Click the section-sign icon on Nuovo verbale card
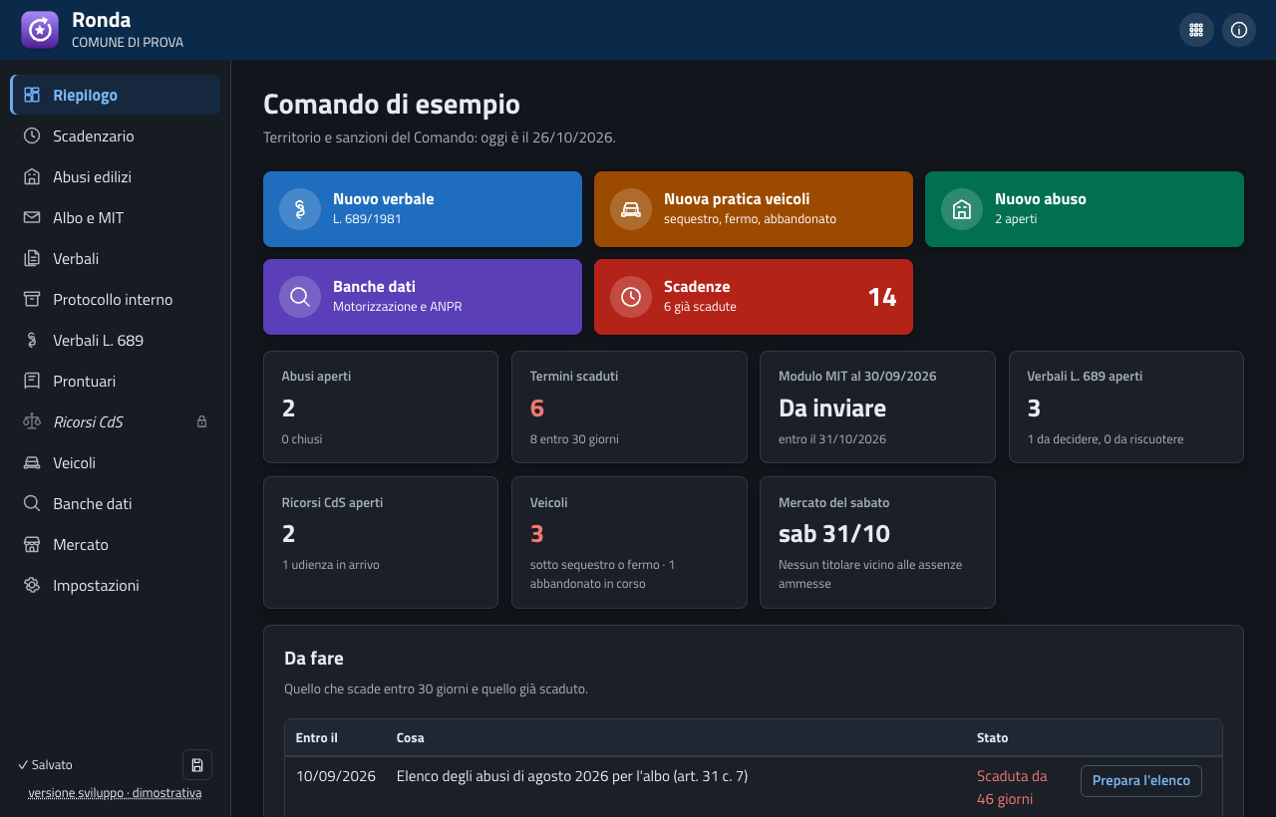 coord(300,209)
